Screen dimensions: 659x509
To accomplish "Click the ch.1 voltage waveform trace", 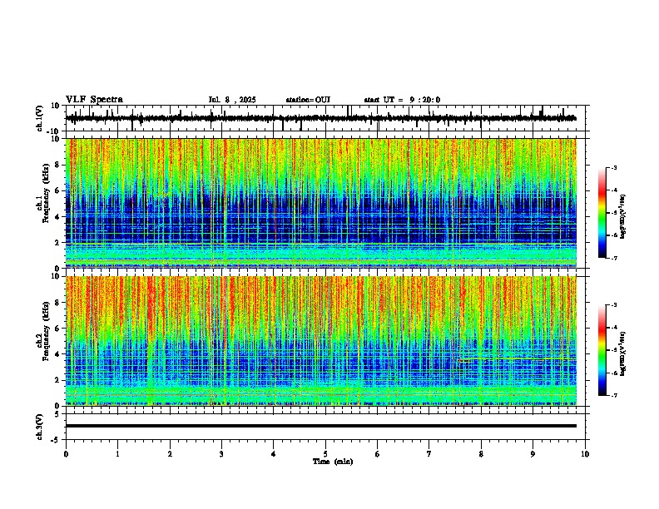I will pyautogui.click(x=321, y=118).
